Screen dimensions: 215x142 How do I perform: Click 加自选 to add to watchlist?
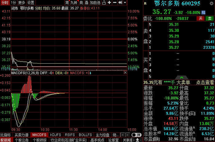pos(95,2)
